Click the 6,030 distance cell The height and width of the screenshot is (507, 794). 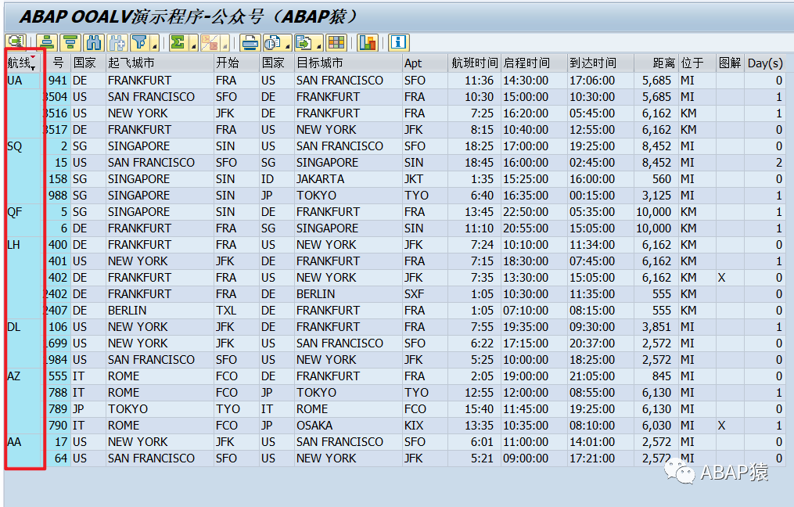656,426
